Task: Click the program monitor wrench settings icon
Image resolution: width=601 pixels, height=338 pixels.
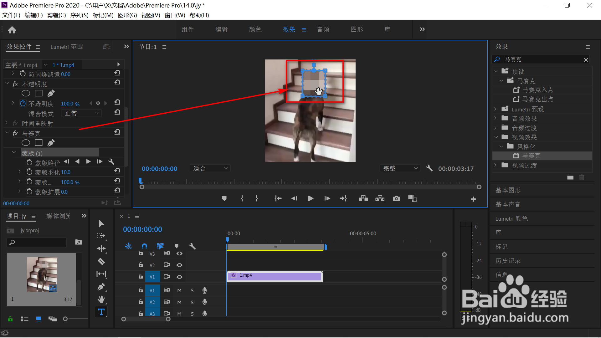Action: (x=429, y=168)
